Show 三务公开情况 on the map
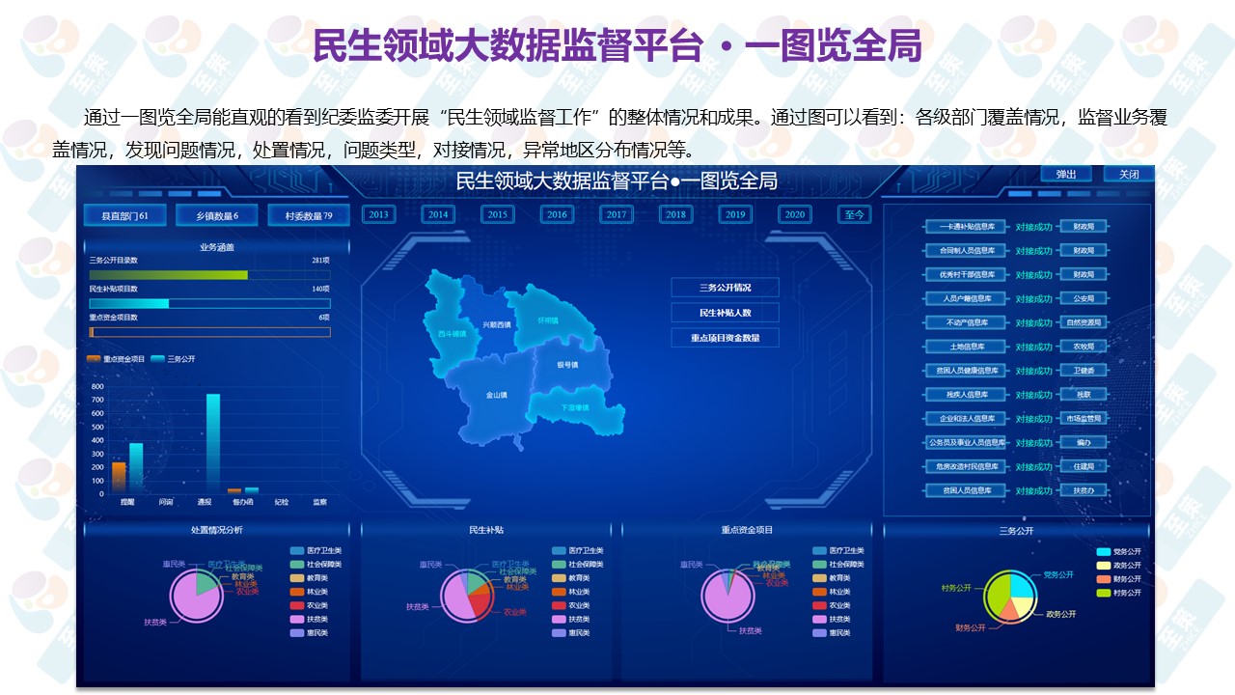1235x695 pixels. tap(725, 288)
